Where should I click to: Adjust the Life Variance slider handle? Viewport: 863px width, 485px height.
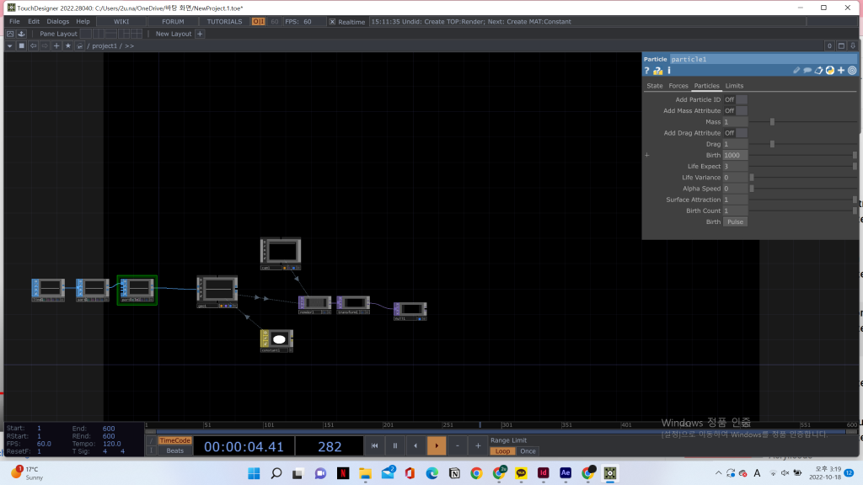pyautogui.click(x=752, y=177)
